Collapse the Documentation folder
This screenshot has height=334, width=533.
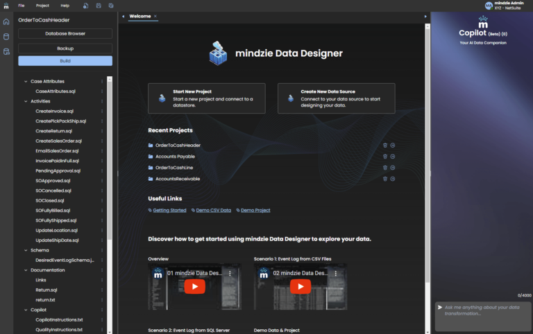tap(26, 270)
